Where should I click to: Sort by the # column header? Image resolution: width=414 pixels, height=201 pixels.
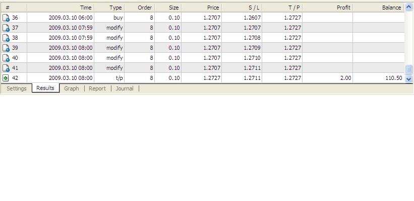[x=14, y=8]
